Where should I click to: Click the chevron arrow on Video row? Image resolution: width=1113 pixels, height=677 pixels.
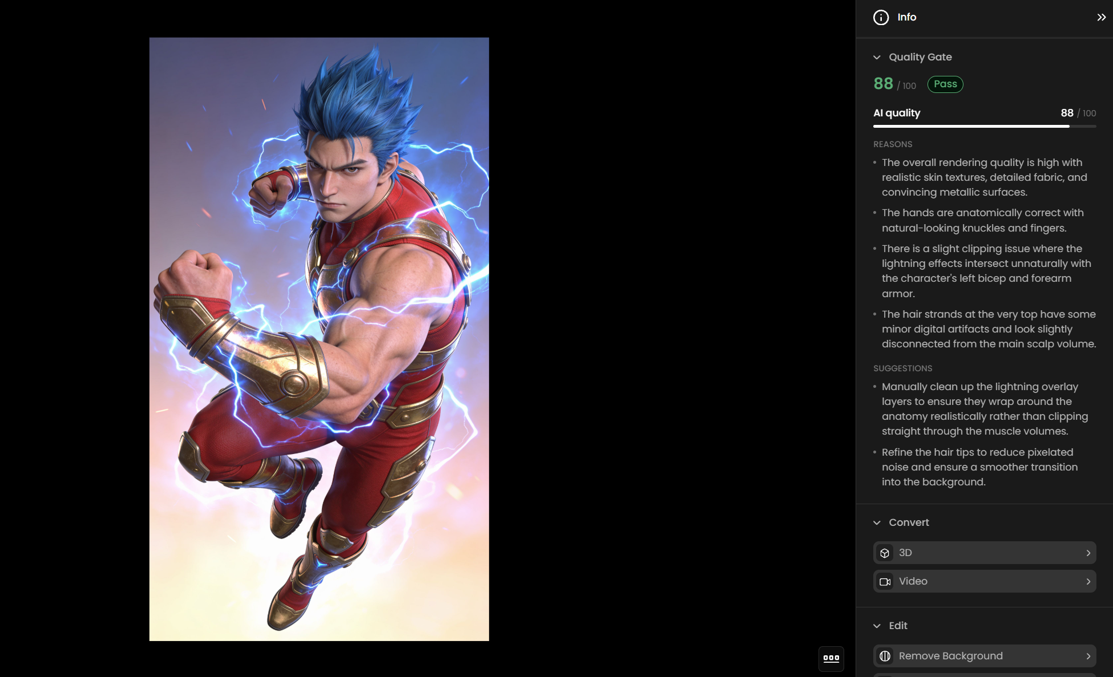pos(1088,581)
